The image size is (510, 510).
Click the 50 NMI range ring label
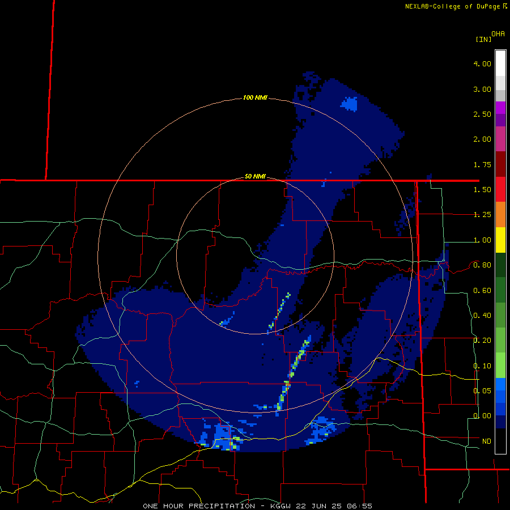point(255,176)
